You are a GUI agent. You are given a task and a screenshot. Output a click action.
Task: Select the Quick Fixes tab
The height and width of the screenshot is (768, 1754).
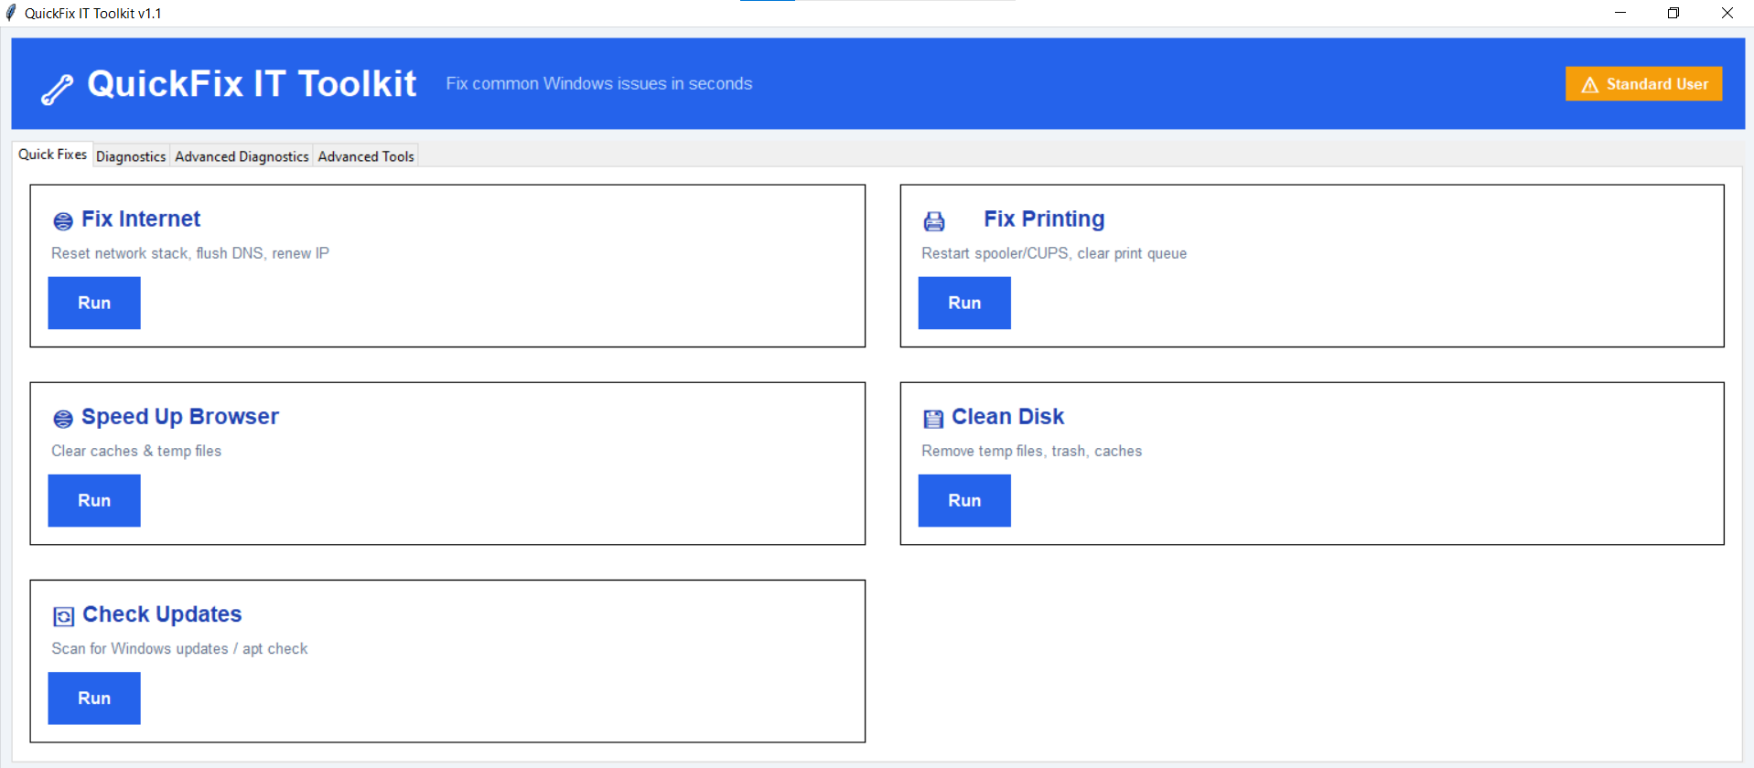click(52, 155)
